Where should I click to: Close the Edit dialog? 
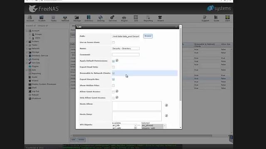click(177, 26)
